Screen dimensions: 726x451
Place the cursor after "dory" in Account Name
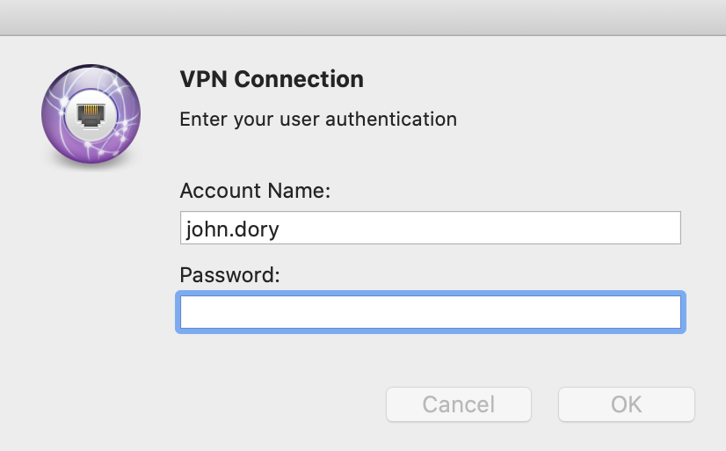point(281,229)
